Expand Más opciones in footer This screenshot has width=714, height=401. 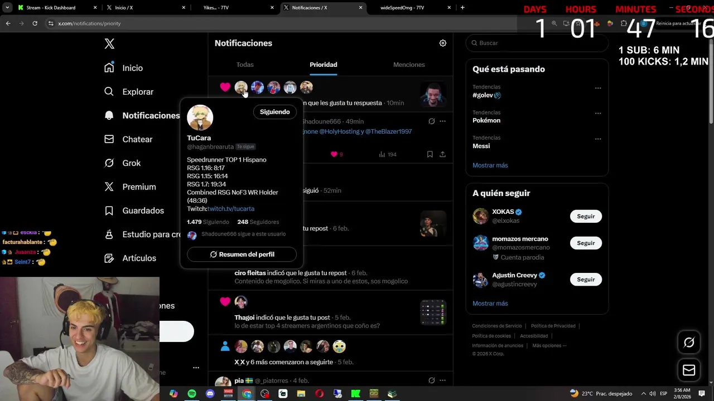pyautogui.click(x=549, y=346)
